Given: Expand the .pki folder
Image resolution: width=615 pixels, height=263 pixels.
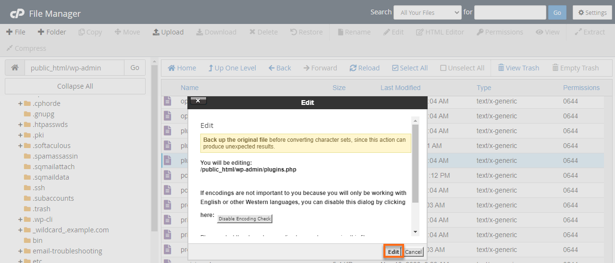Looking at the screenshot, I should [x=20, y=135].
